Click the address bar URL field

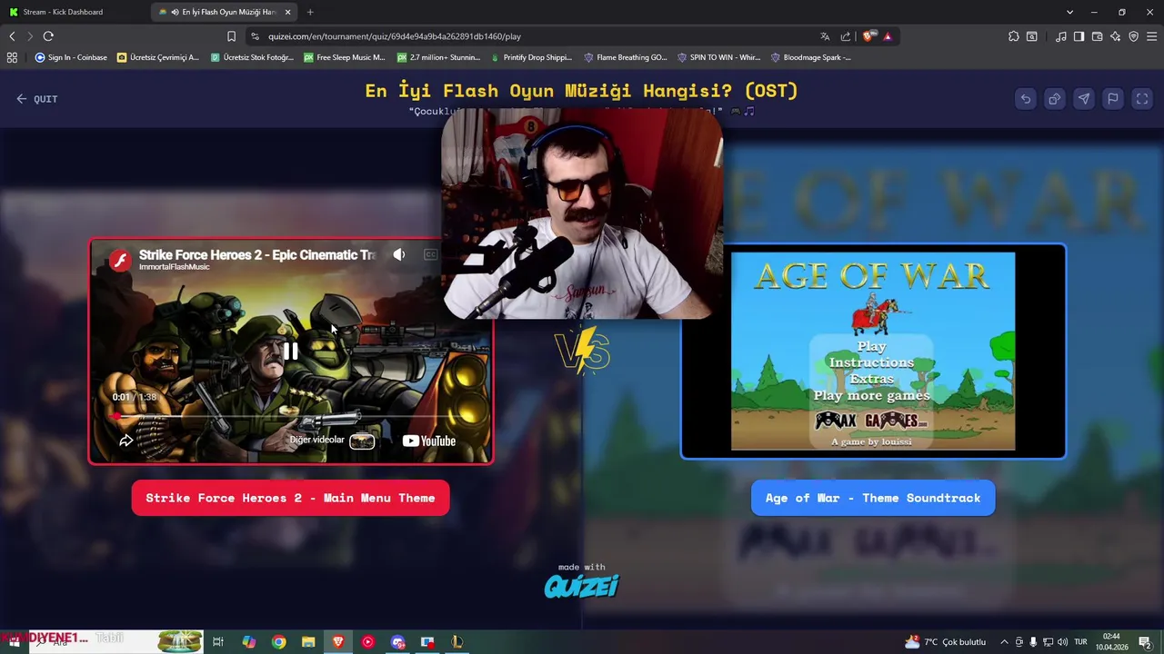pyautogui.click(x=537, y=36)
